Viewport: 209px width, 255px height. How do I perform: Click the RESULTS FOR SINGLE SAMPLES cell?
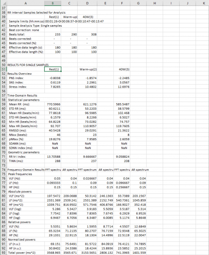point(25,65)
